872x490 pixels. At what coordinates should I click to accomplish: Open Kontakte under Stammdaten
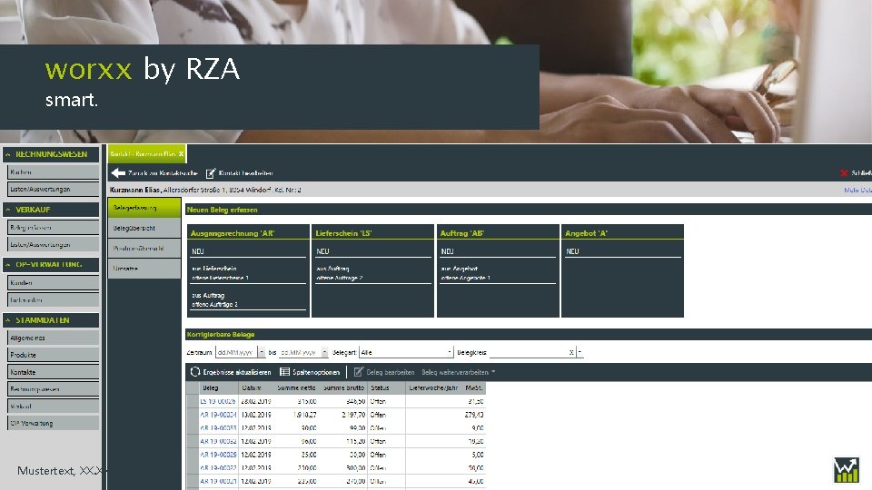pyautogui.click(x=53, y=372)
